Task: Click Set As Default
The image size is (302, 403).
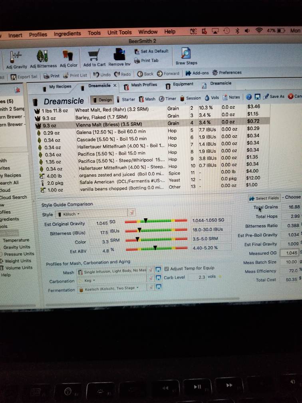Action: coord(151,51)
